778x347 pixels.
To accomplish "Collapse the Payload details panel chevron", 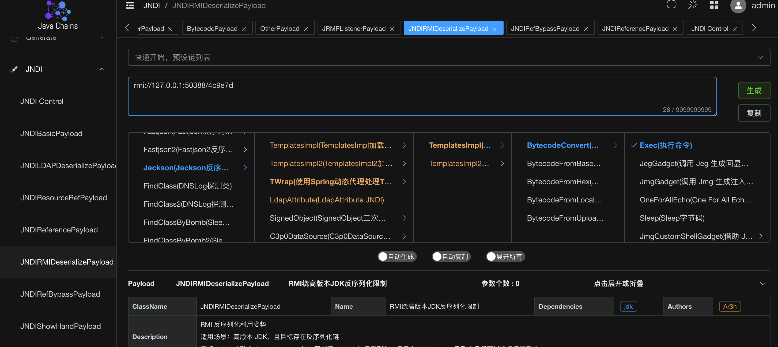I will click(762, 284).
